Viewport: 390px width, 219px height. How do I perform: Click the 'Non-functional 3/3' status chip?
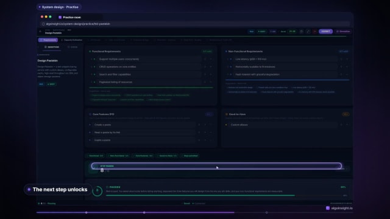[x=118, y=156]
